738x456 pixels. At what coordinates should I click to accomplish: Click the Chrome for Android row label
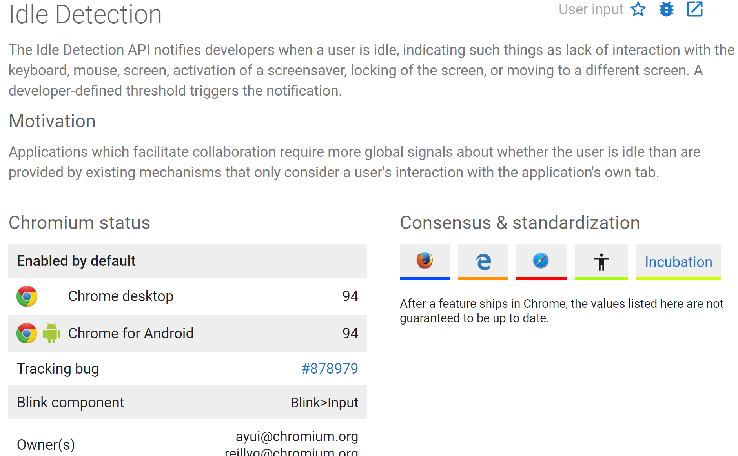(131, 333)
